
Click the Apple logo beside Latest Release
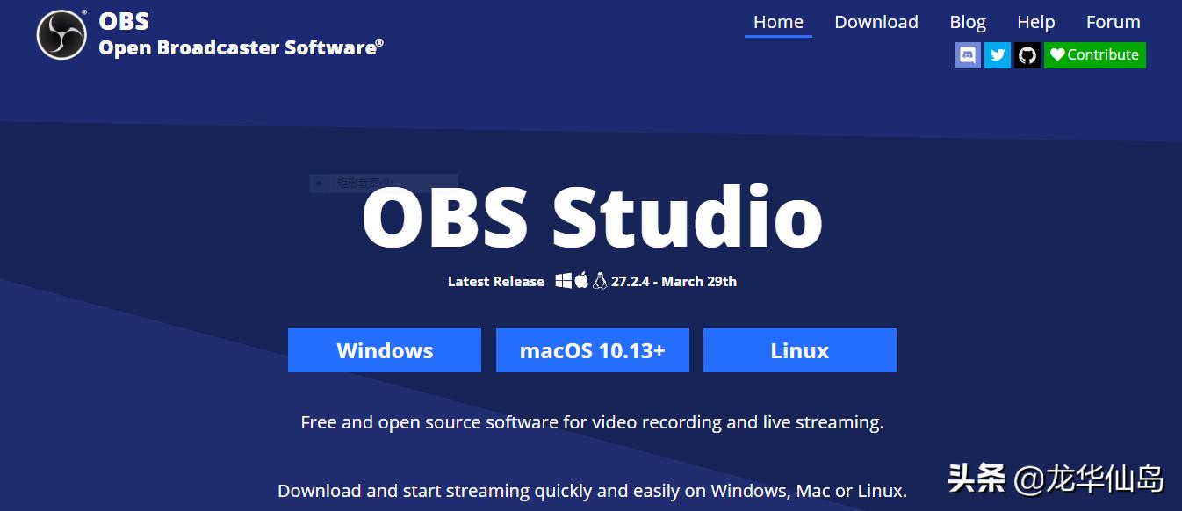tap(580, 281)
